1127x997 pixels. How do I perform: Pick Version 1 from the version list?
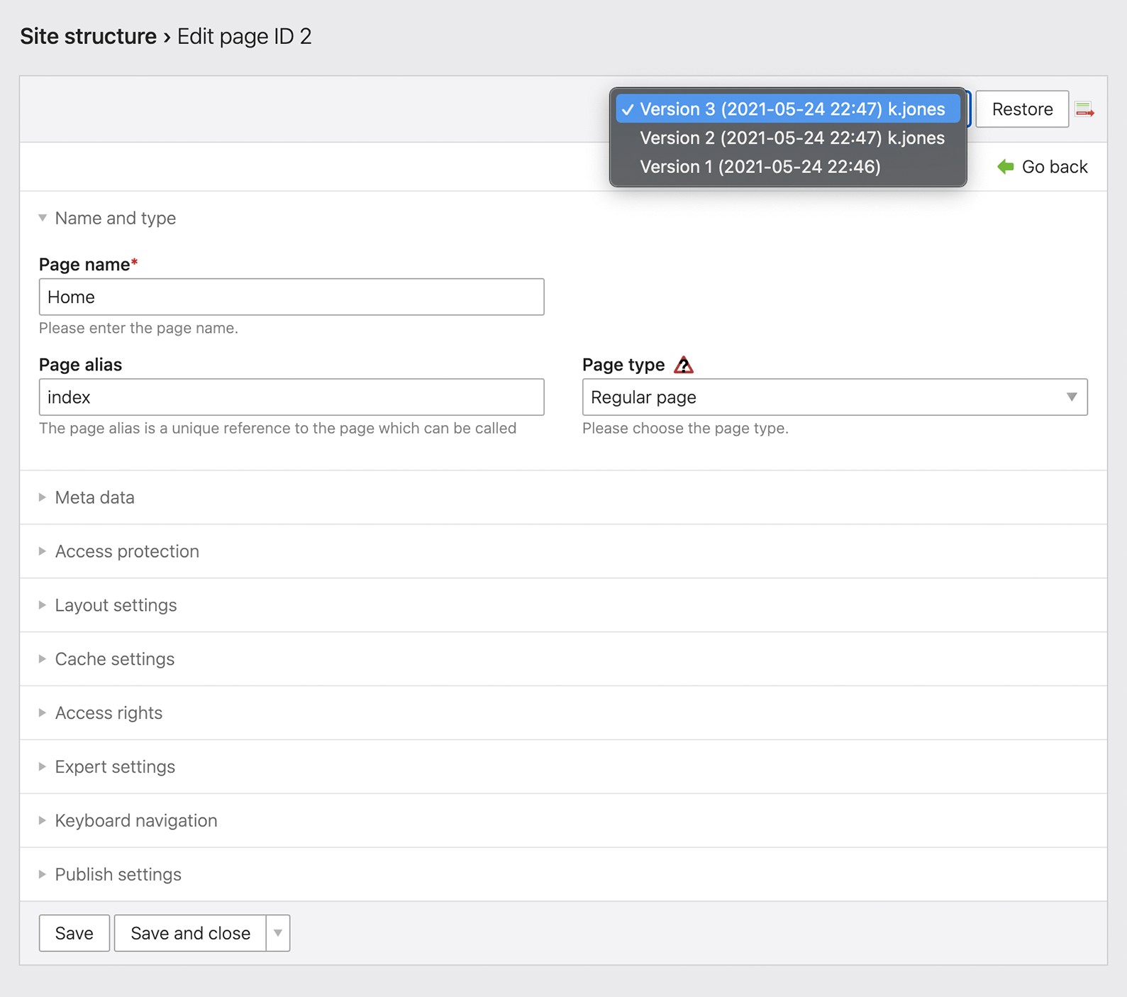point(788,167)
